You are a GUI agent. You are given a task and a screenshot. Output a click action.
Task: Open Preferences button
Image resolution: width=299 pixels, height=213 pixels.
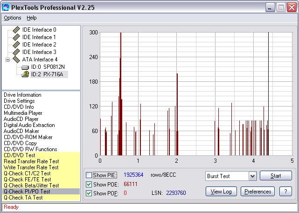click(x=257, y=192)
